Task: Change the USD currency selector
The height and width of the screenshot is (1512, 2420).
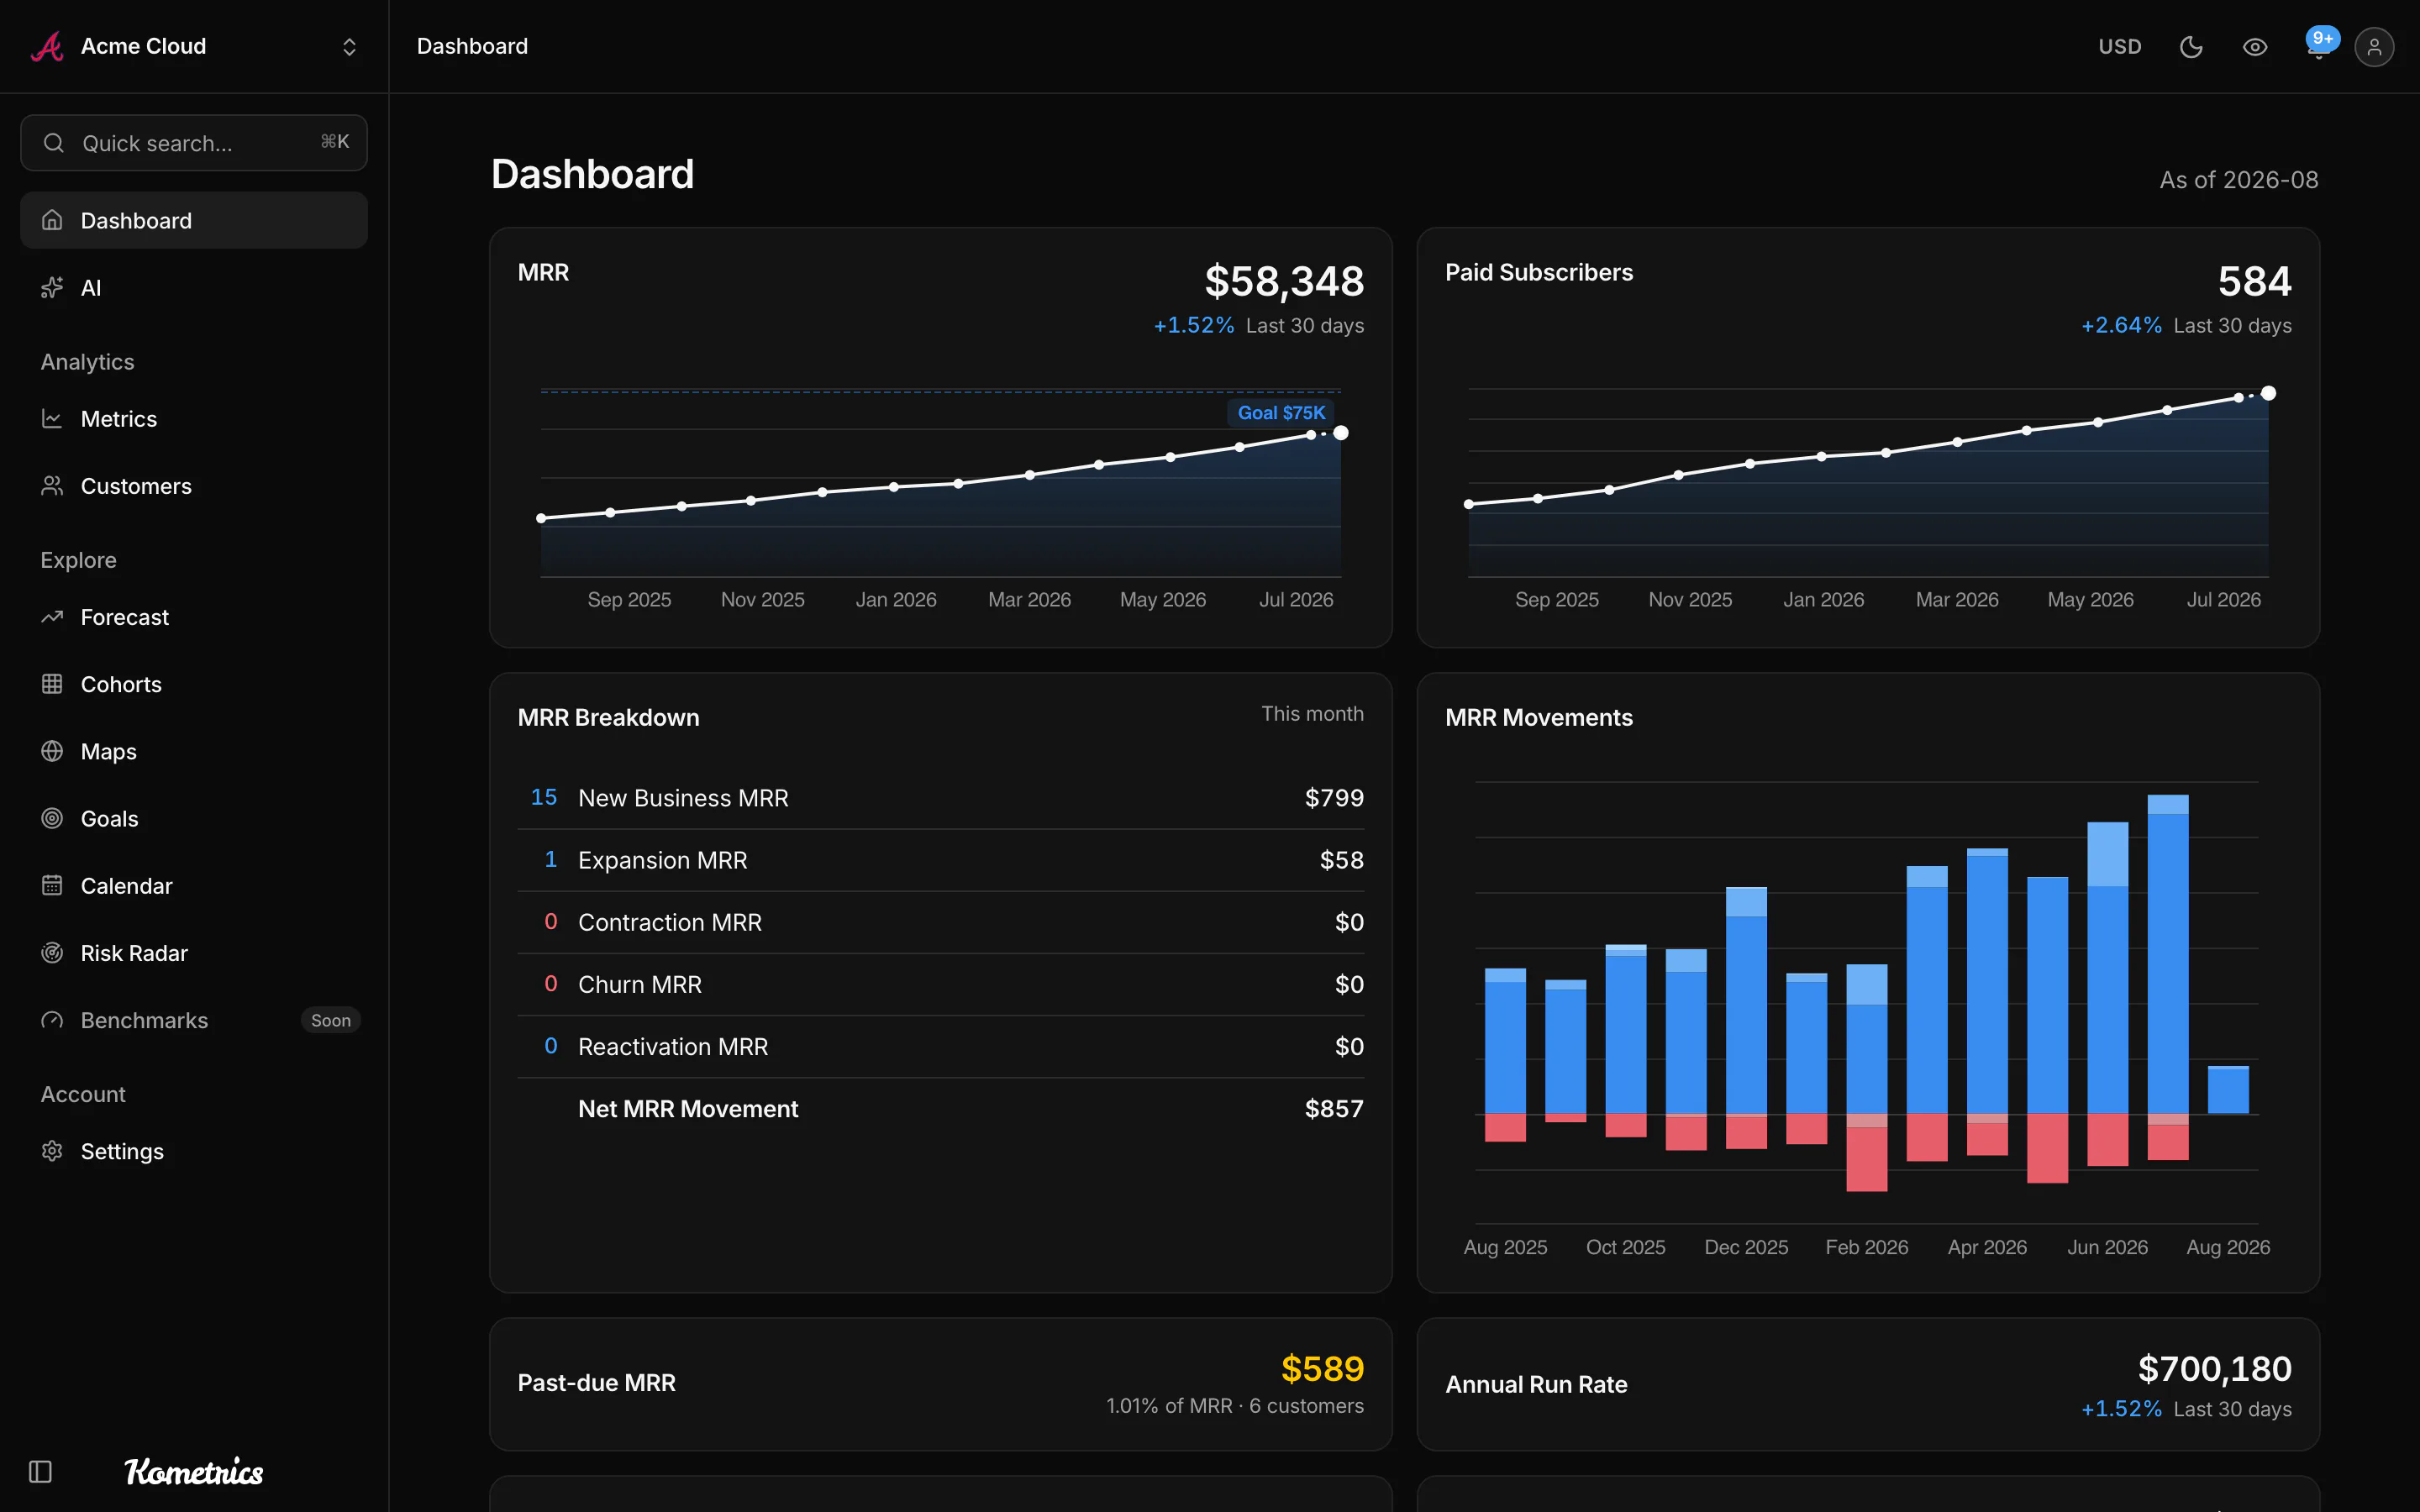Action: (2119, 47)
